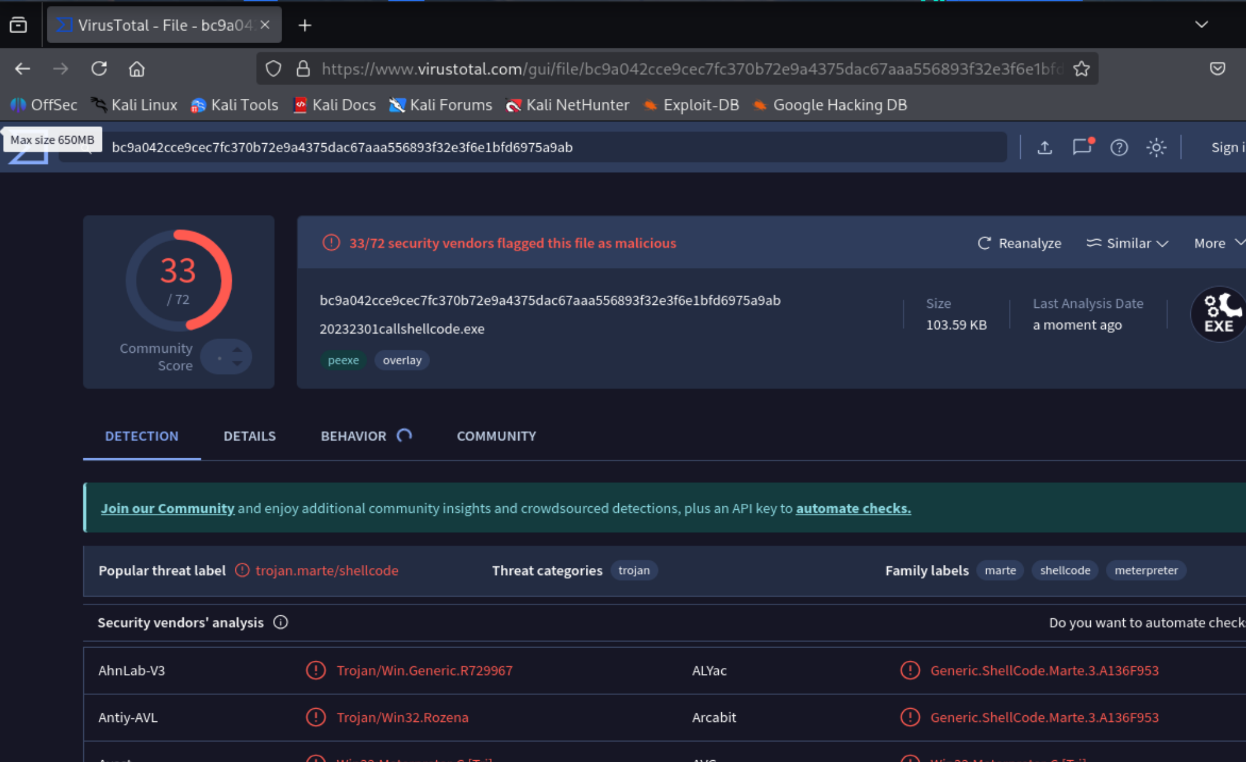Click the Join our Community link

(x=167, y=509)
